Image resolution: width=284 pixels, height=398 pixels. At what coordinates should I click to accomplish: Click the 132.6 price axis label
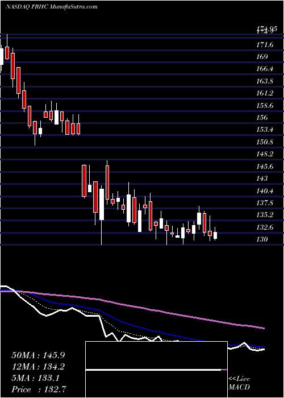pyautogui.click(x=265, y=227)
